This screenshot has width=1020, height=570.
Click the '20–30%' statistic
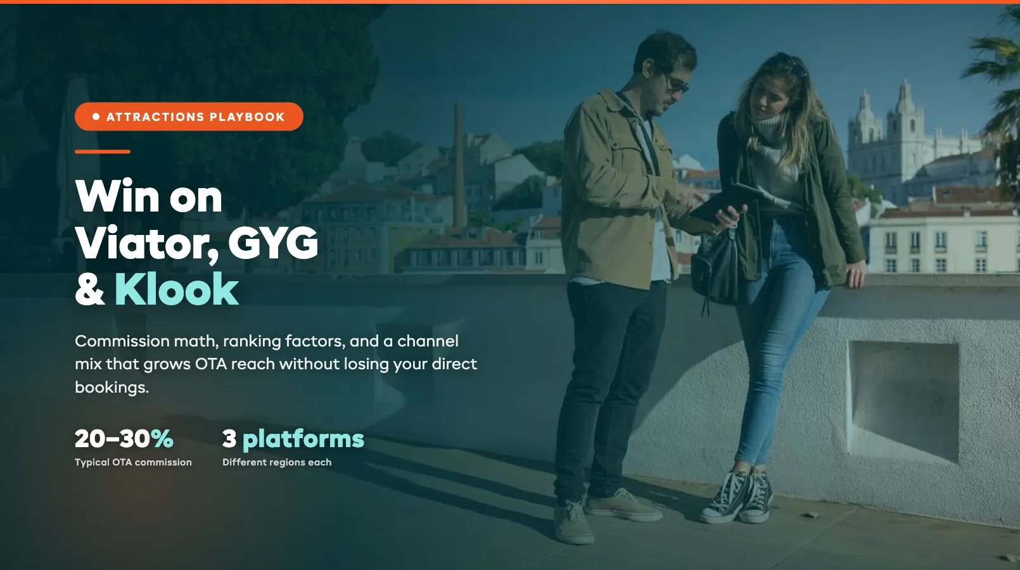(124, 438)
